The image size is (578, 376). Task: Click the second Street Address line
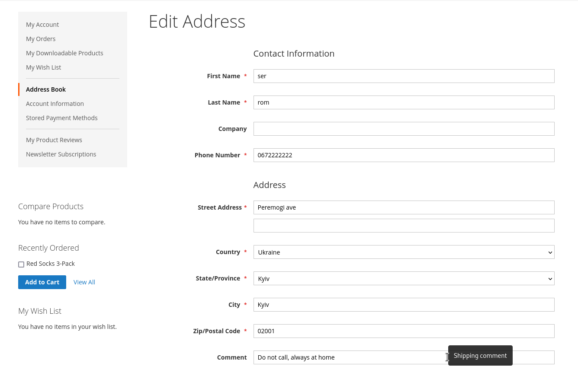pyautogui.click(x=403, y=226)
